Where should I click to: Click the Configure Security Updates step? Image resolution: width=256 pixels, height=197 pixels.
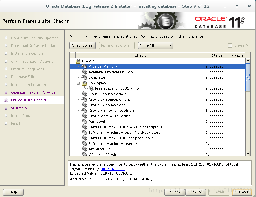coord(35,38)
